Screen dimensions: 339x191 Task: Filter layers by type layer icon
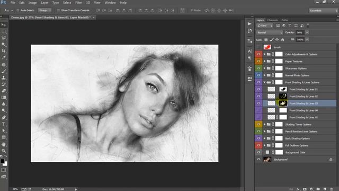pyautogui.click(x=290, y=25)
